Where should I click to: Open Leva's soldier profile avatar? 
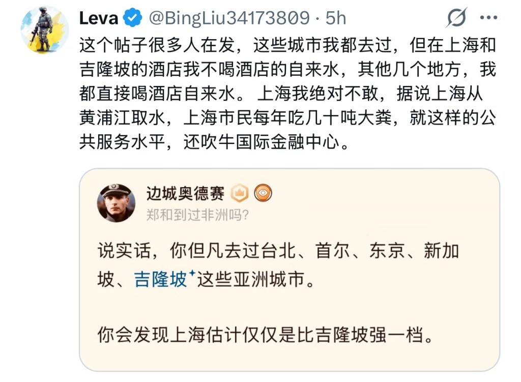point(44,30)
